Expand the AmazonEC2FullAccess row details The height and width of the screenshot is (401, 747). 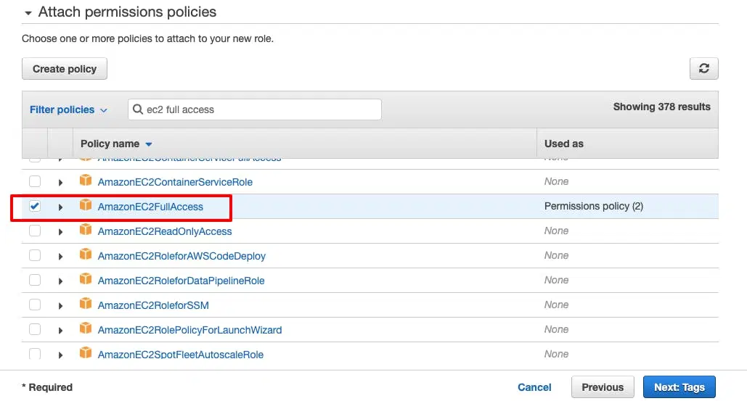click(60, 207)
